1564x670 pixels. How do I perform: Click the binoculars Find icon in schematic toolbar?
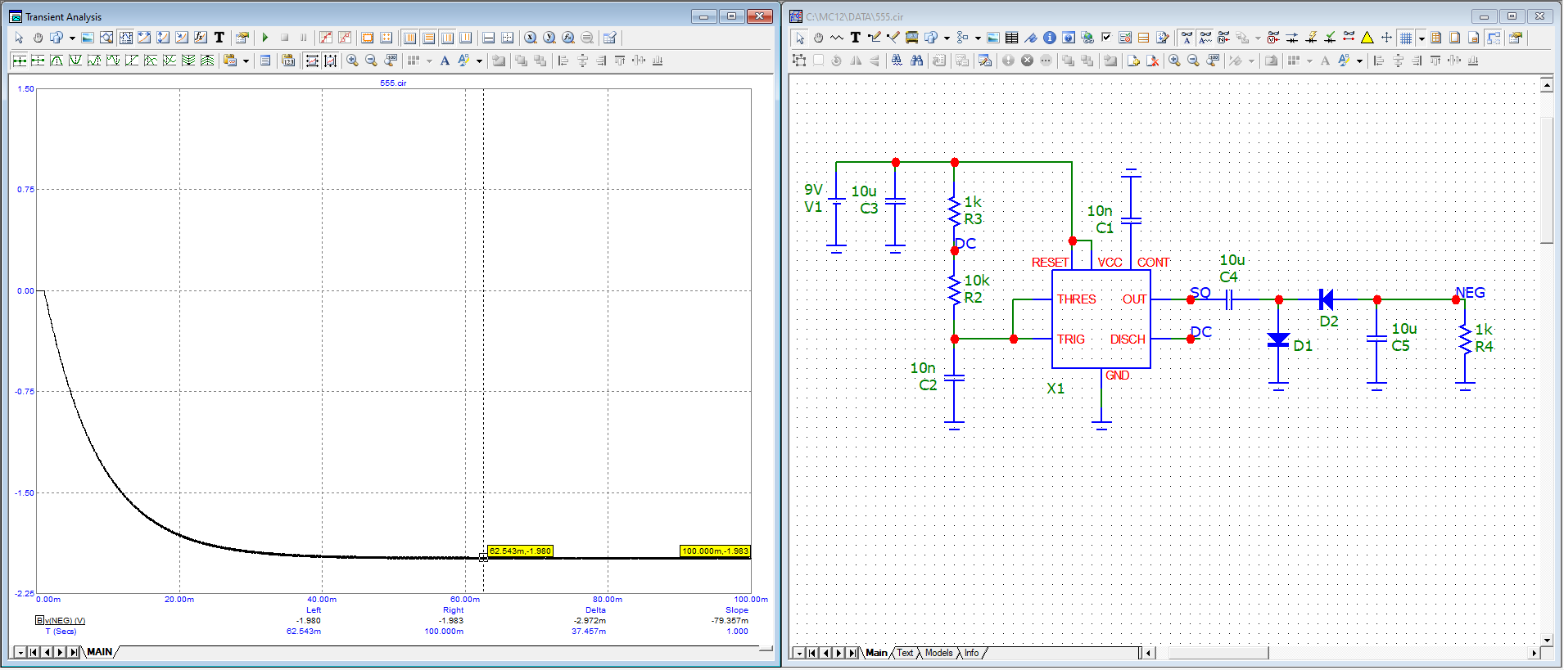point(916,61)
